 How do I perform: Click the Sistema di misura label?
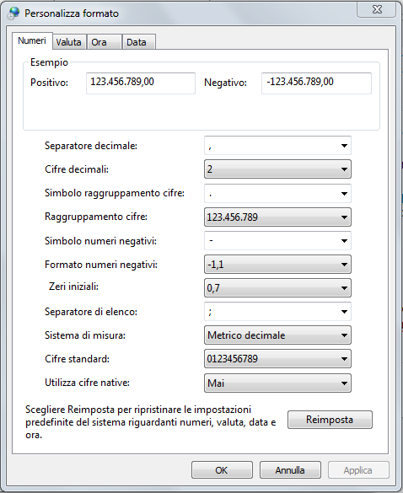(85, 335)
